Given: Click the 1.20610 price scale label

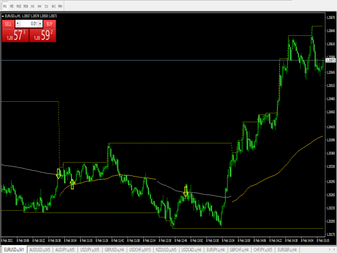Looking at the screenshot, I should 331,44.
